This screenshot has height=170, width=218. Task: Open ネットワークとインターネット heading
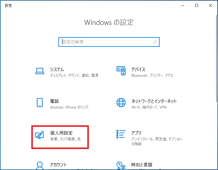(154, 101)
